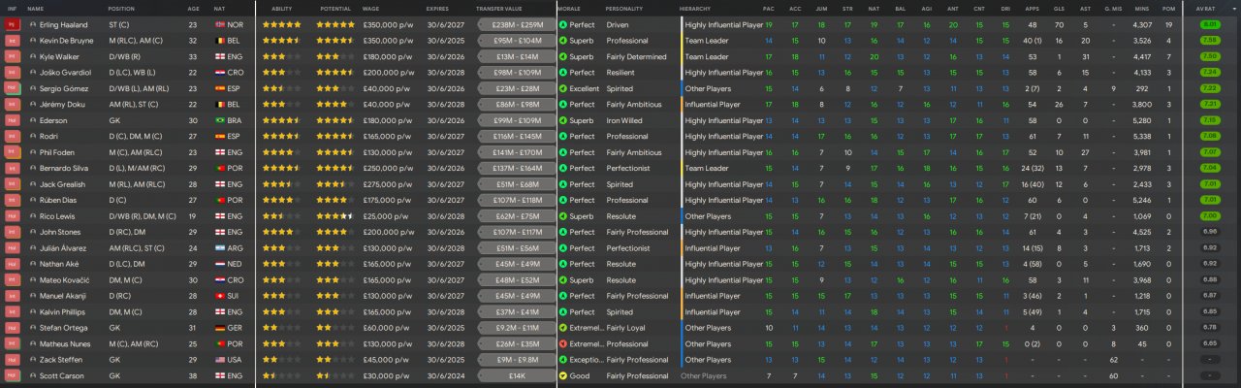Sort by the MINS column header
Image resolution: width=1241 pixels, height=388 pixels.
(x=1142, y=8)
